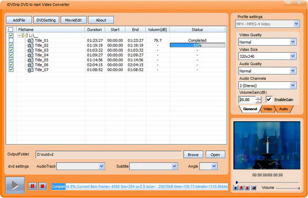Increase VolumeGain with spinner up arrow

click(x=258, y=98)
